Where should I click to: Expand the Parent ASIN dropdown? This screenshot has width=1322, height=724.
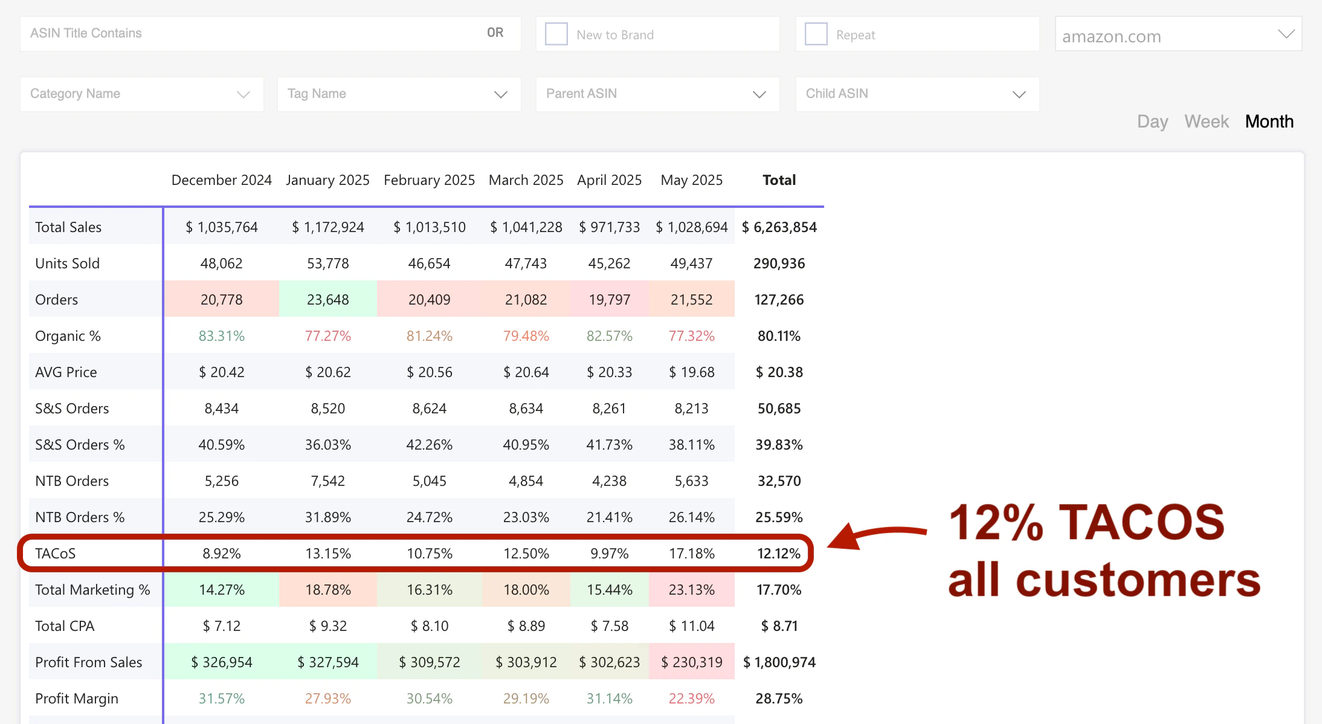coord(657,94)
